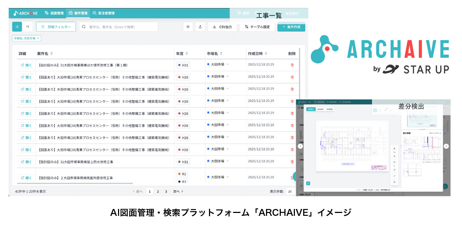Go to next drawing with right arrow
462x227 pixels.
(x=446, y=146)
